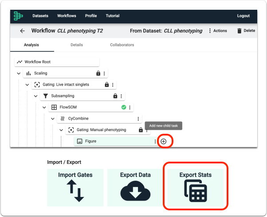Viewport: 267px width, 217px height.
Task: Click lock icon on Manual phenotyping row
Action: (141, 130)
